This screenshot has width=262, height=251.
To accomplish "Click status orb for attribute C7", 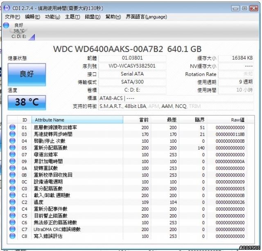I will click(x=12, y=229).
